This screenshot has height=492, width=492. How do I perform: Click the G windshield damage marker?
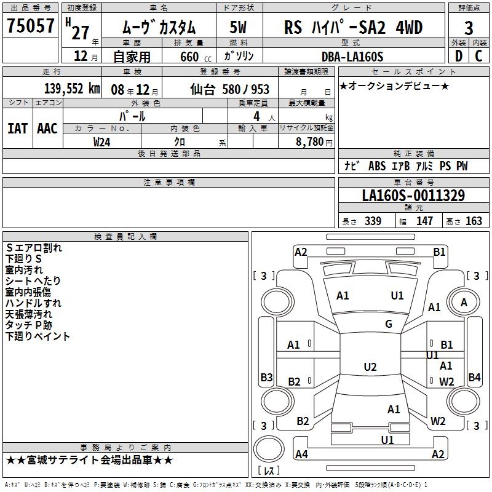click(388, 324)
